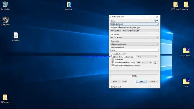Click the disc image select icon
The image size is (194, 109).
coord(155,63)
